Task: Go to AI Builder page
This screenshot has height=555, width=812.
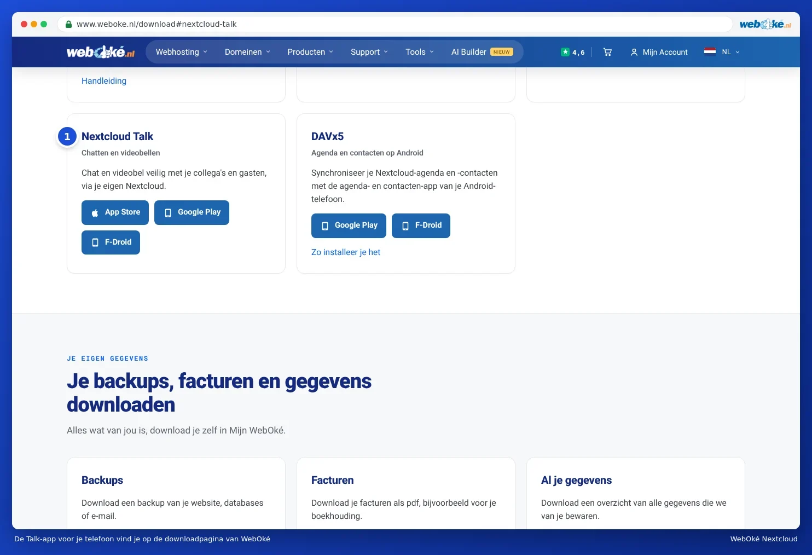Action: 482,52
